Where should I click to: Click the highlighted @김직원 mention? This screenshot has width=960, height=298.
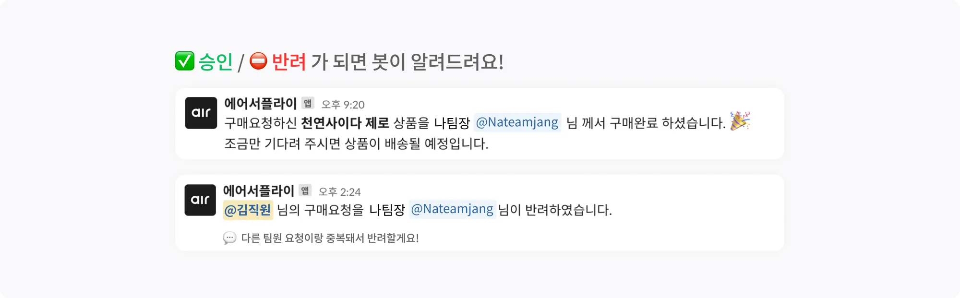248,210
